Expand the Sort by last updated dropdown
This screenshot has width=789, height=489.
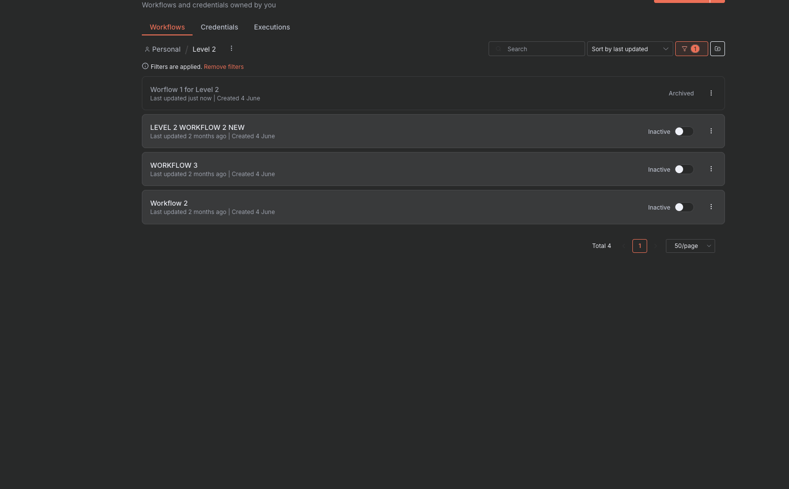pos(629,49)
